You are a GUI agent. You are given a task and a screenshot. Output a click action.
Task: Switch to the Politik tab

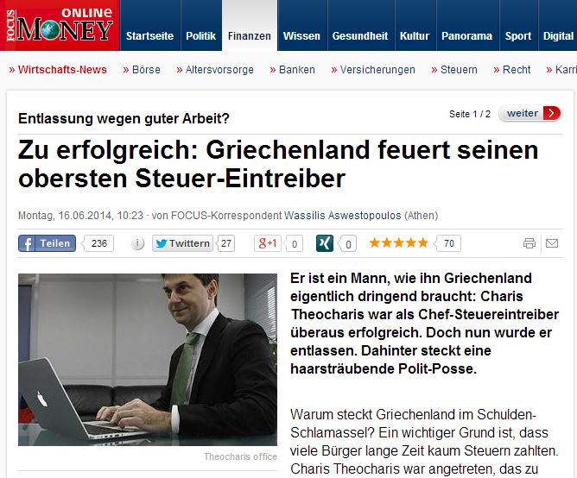click(x=201, y=35)
